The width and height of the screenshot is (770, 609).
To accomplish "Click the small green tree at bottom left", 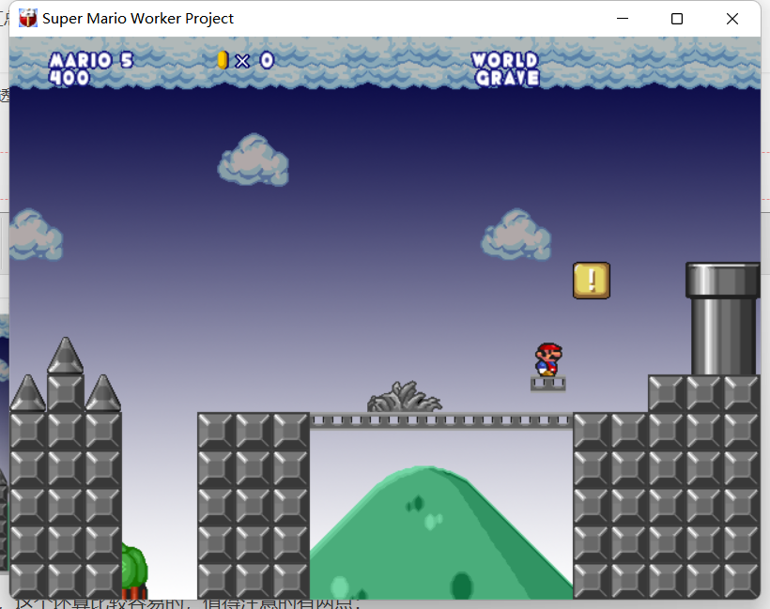I will [134, 571].
